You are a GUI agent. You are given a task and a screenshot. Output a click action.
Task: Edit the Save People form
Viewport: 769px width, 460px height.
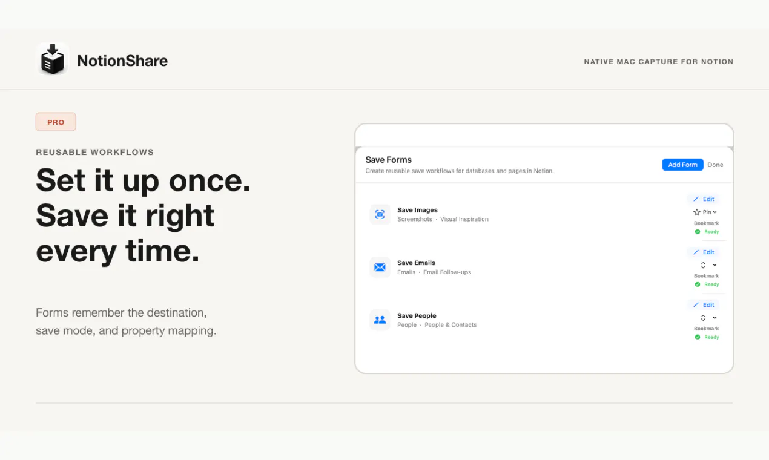704,305
